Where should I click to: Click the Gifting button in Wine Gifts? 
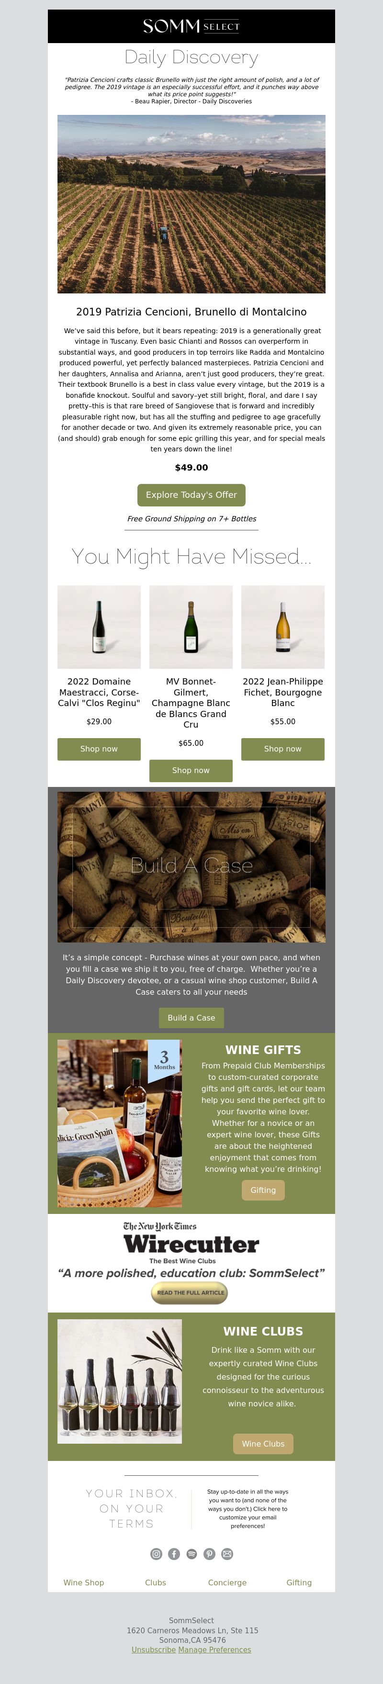[x=263, y=1190]
